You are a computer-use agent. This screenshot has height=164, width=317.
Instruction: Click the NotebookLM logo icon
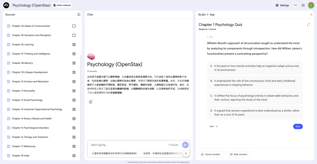6,5
